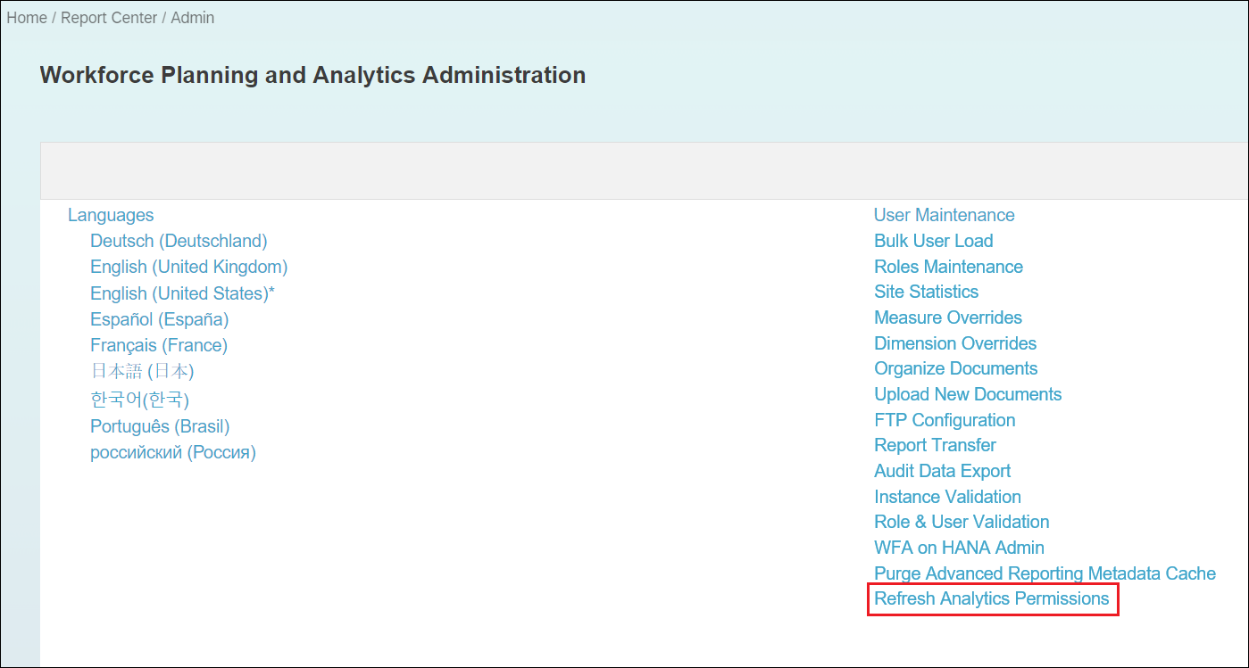Run Instance Validation
Image resolution: width=1249 pixels, height=668 pixels.
(x=948, y=497)
